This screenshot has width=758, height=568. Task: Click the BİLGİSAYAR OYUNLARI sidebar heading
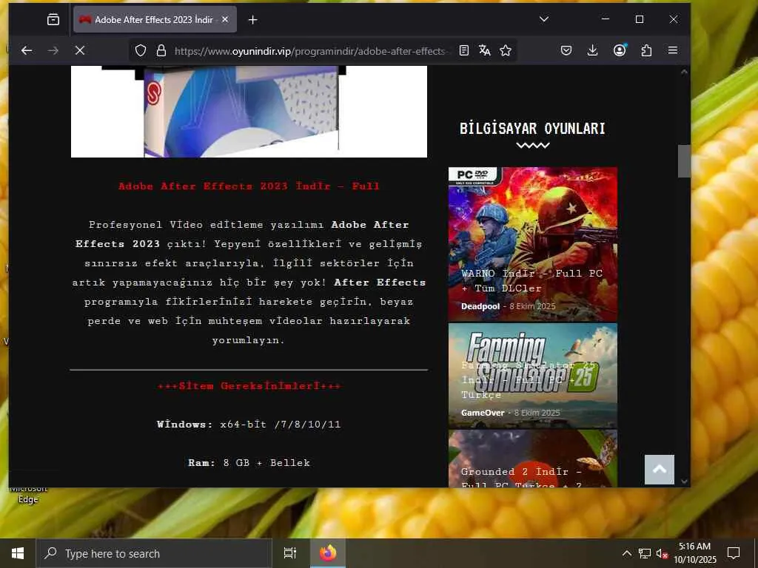point(532,129)
